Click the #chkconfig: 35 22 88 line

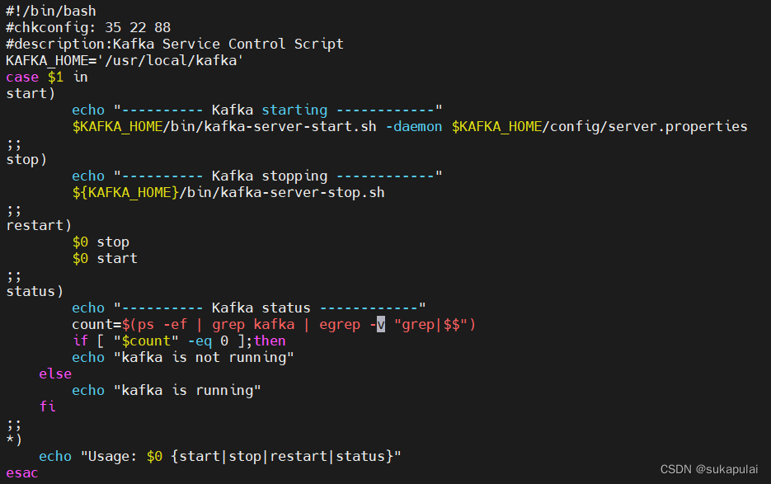pos(88,27)
